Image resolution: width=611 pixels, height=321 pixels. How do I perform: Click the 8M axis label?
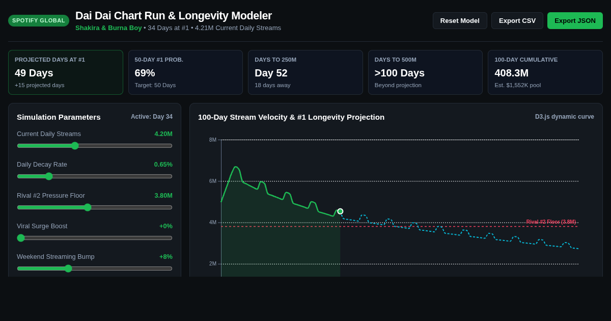(213, 140)
